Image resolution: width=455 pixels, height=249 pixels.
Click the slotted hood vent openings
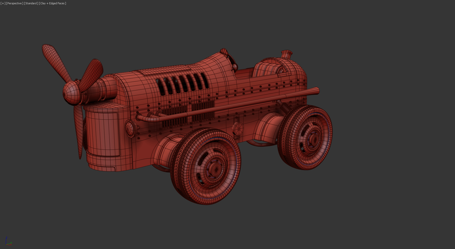coord(182,84)
